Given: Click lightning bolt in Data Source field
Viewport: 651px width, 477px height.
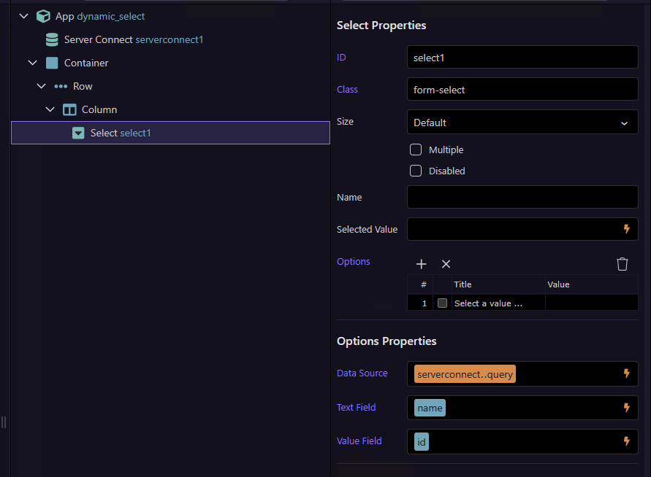Looking at the screenshot, I should coord(626,373).
